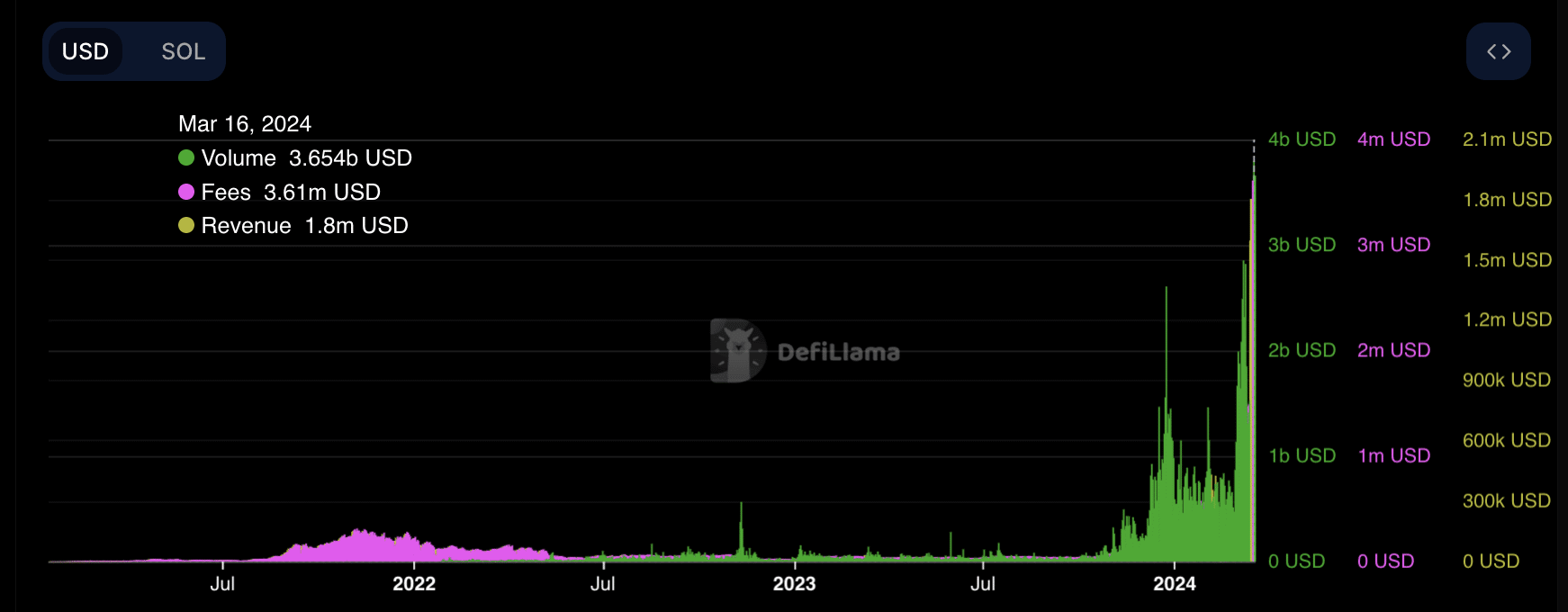Click the Mar 16, 2024 tooltip date

tap(245, 124)
